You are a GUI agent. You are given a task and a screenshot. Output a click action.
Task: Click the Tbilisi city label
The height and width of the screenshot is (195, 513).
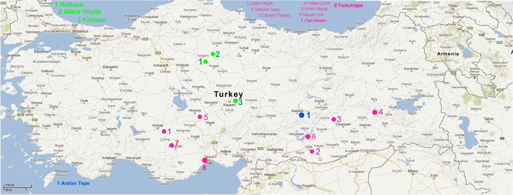452,6
